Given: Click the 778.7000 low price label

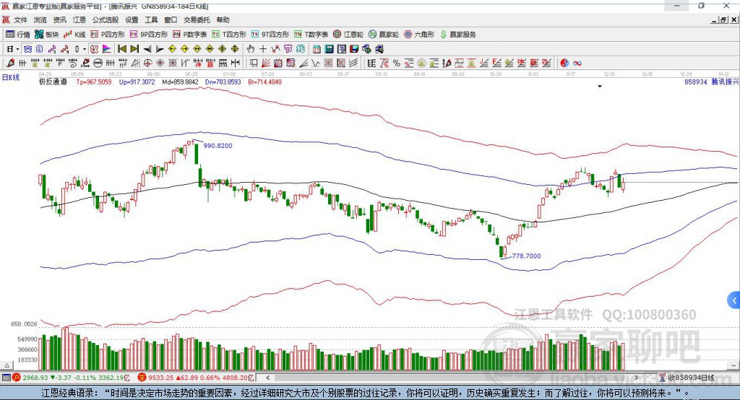Looking at the screenshot, I should (x=527, y=256).
